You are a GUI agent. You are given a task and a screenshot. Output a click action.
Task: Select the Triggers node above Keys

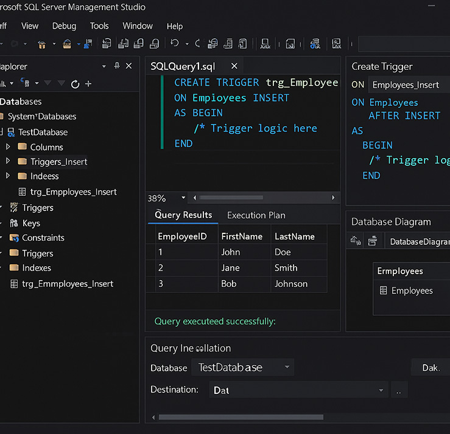pos(38,207)
